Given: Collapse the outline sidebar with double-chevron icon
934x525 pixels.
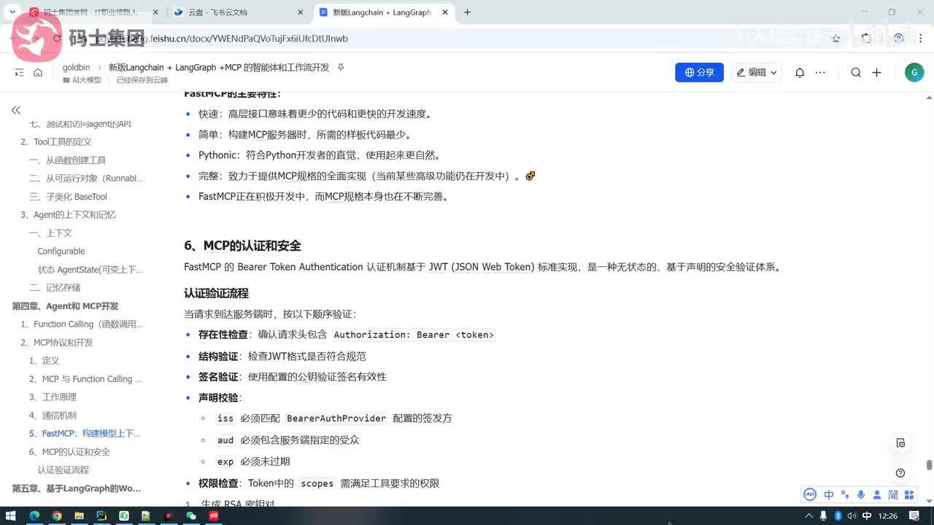Looking at the screenshot, I should pos(15,110).
